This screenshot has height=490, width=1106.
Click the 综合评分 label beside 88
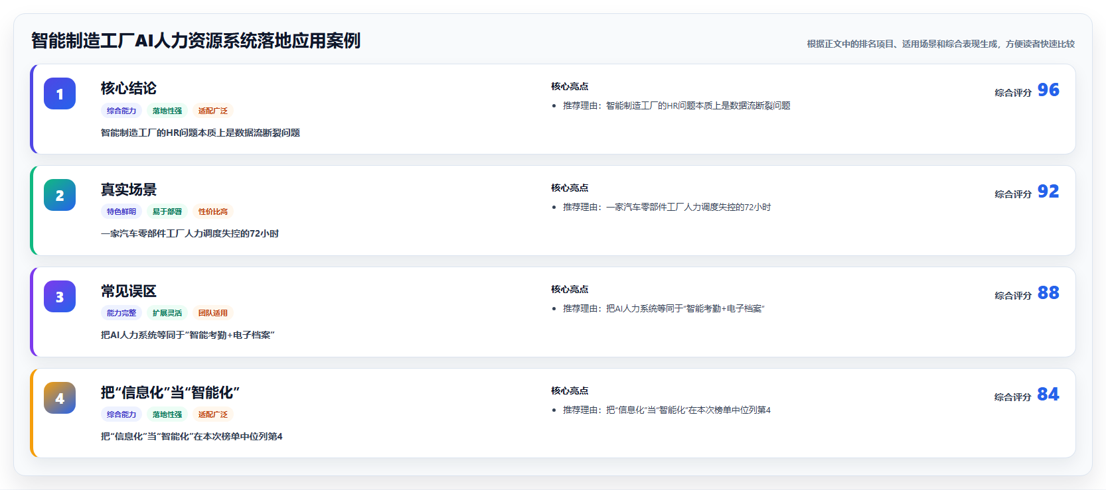pos(1013,296)
